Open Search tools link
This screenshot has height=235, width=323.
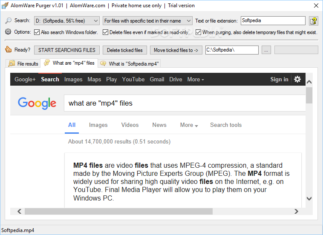point(226,125)
